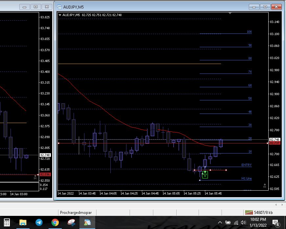Launch Telegram from the taskbar
The height and width of the screenshot is (229, 286).
(39, 222)
